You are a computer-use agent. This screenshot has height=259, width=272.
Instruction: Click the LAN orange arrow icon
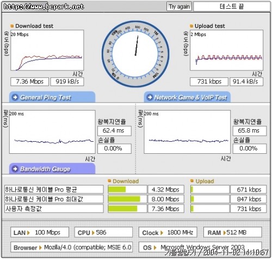click(28, 233)
